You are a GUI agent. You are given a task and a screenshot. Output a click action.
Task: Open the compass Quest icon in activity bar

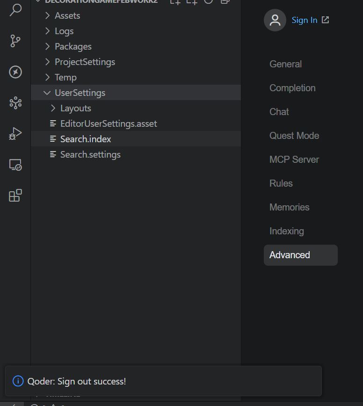click(15, 72)
